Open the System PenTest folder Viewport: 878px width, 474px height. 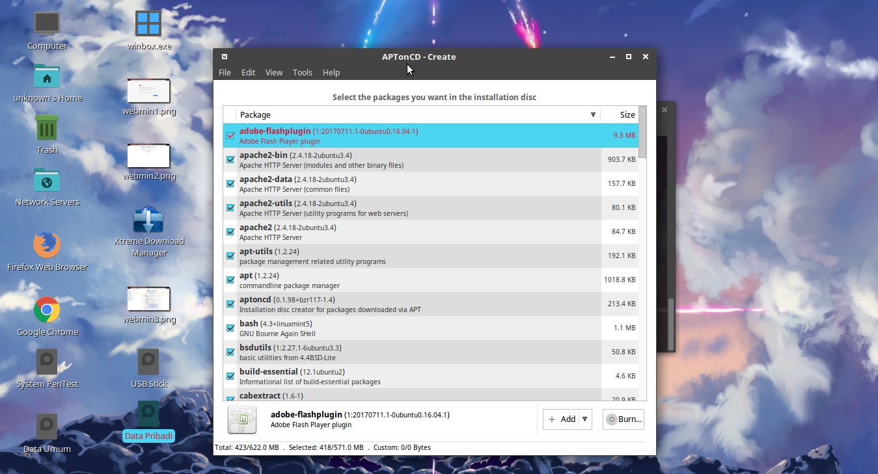46,361
